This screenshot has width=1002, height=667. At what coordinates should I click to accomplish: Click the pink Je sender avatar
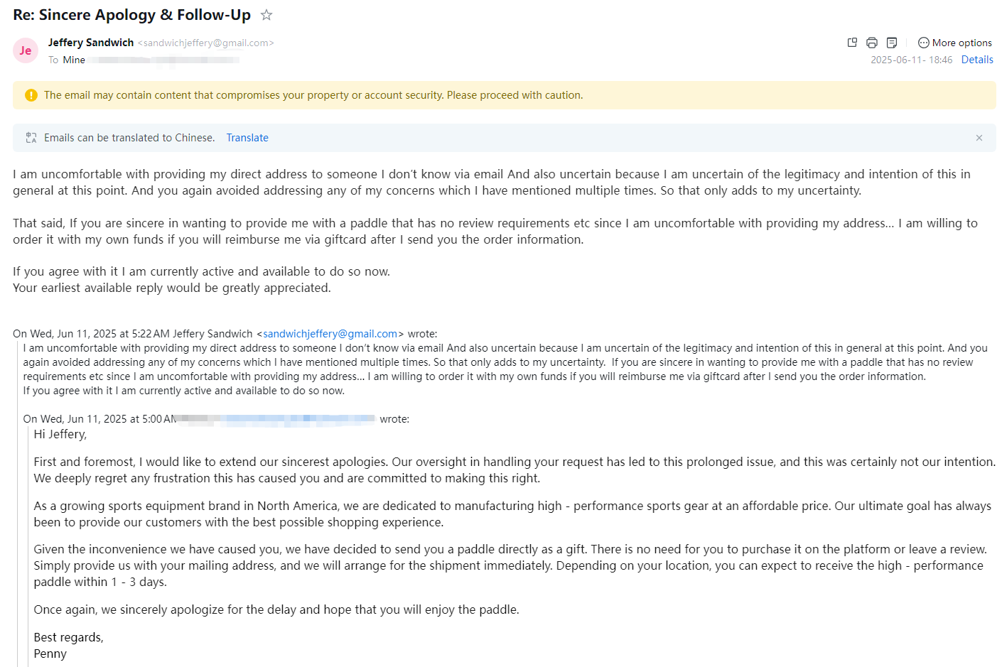pos(26,50)
